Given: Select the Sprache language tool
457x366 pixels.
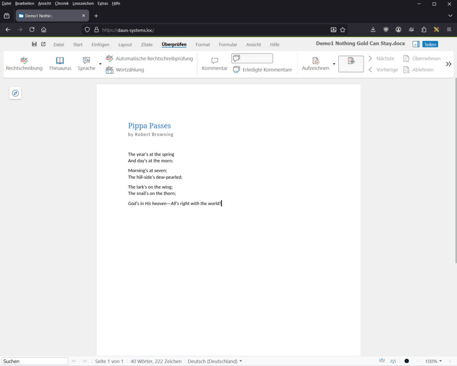Looking at the screenshot, I should click(x=86, y=63).
